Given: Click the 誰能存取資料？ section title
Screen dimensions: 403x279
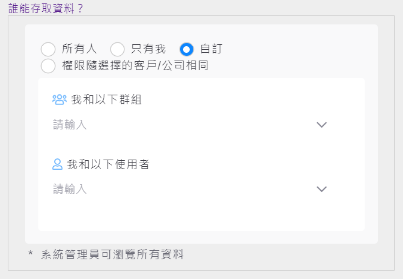Looking at the screenshot, I should [x=41, y=8].
